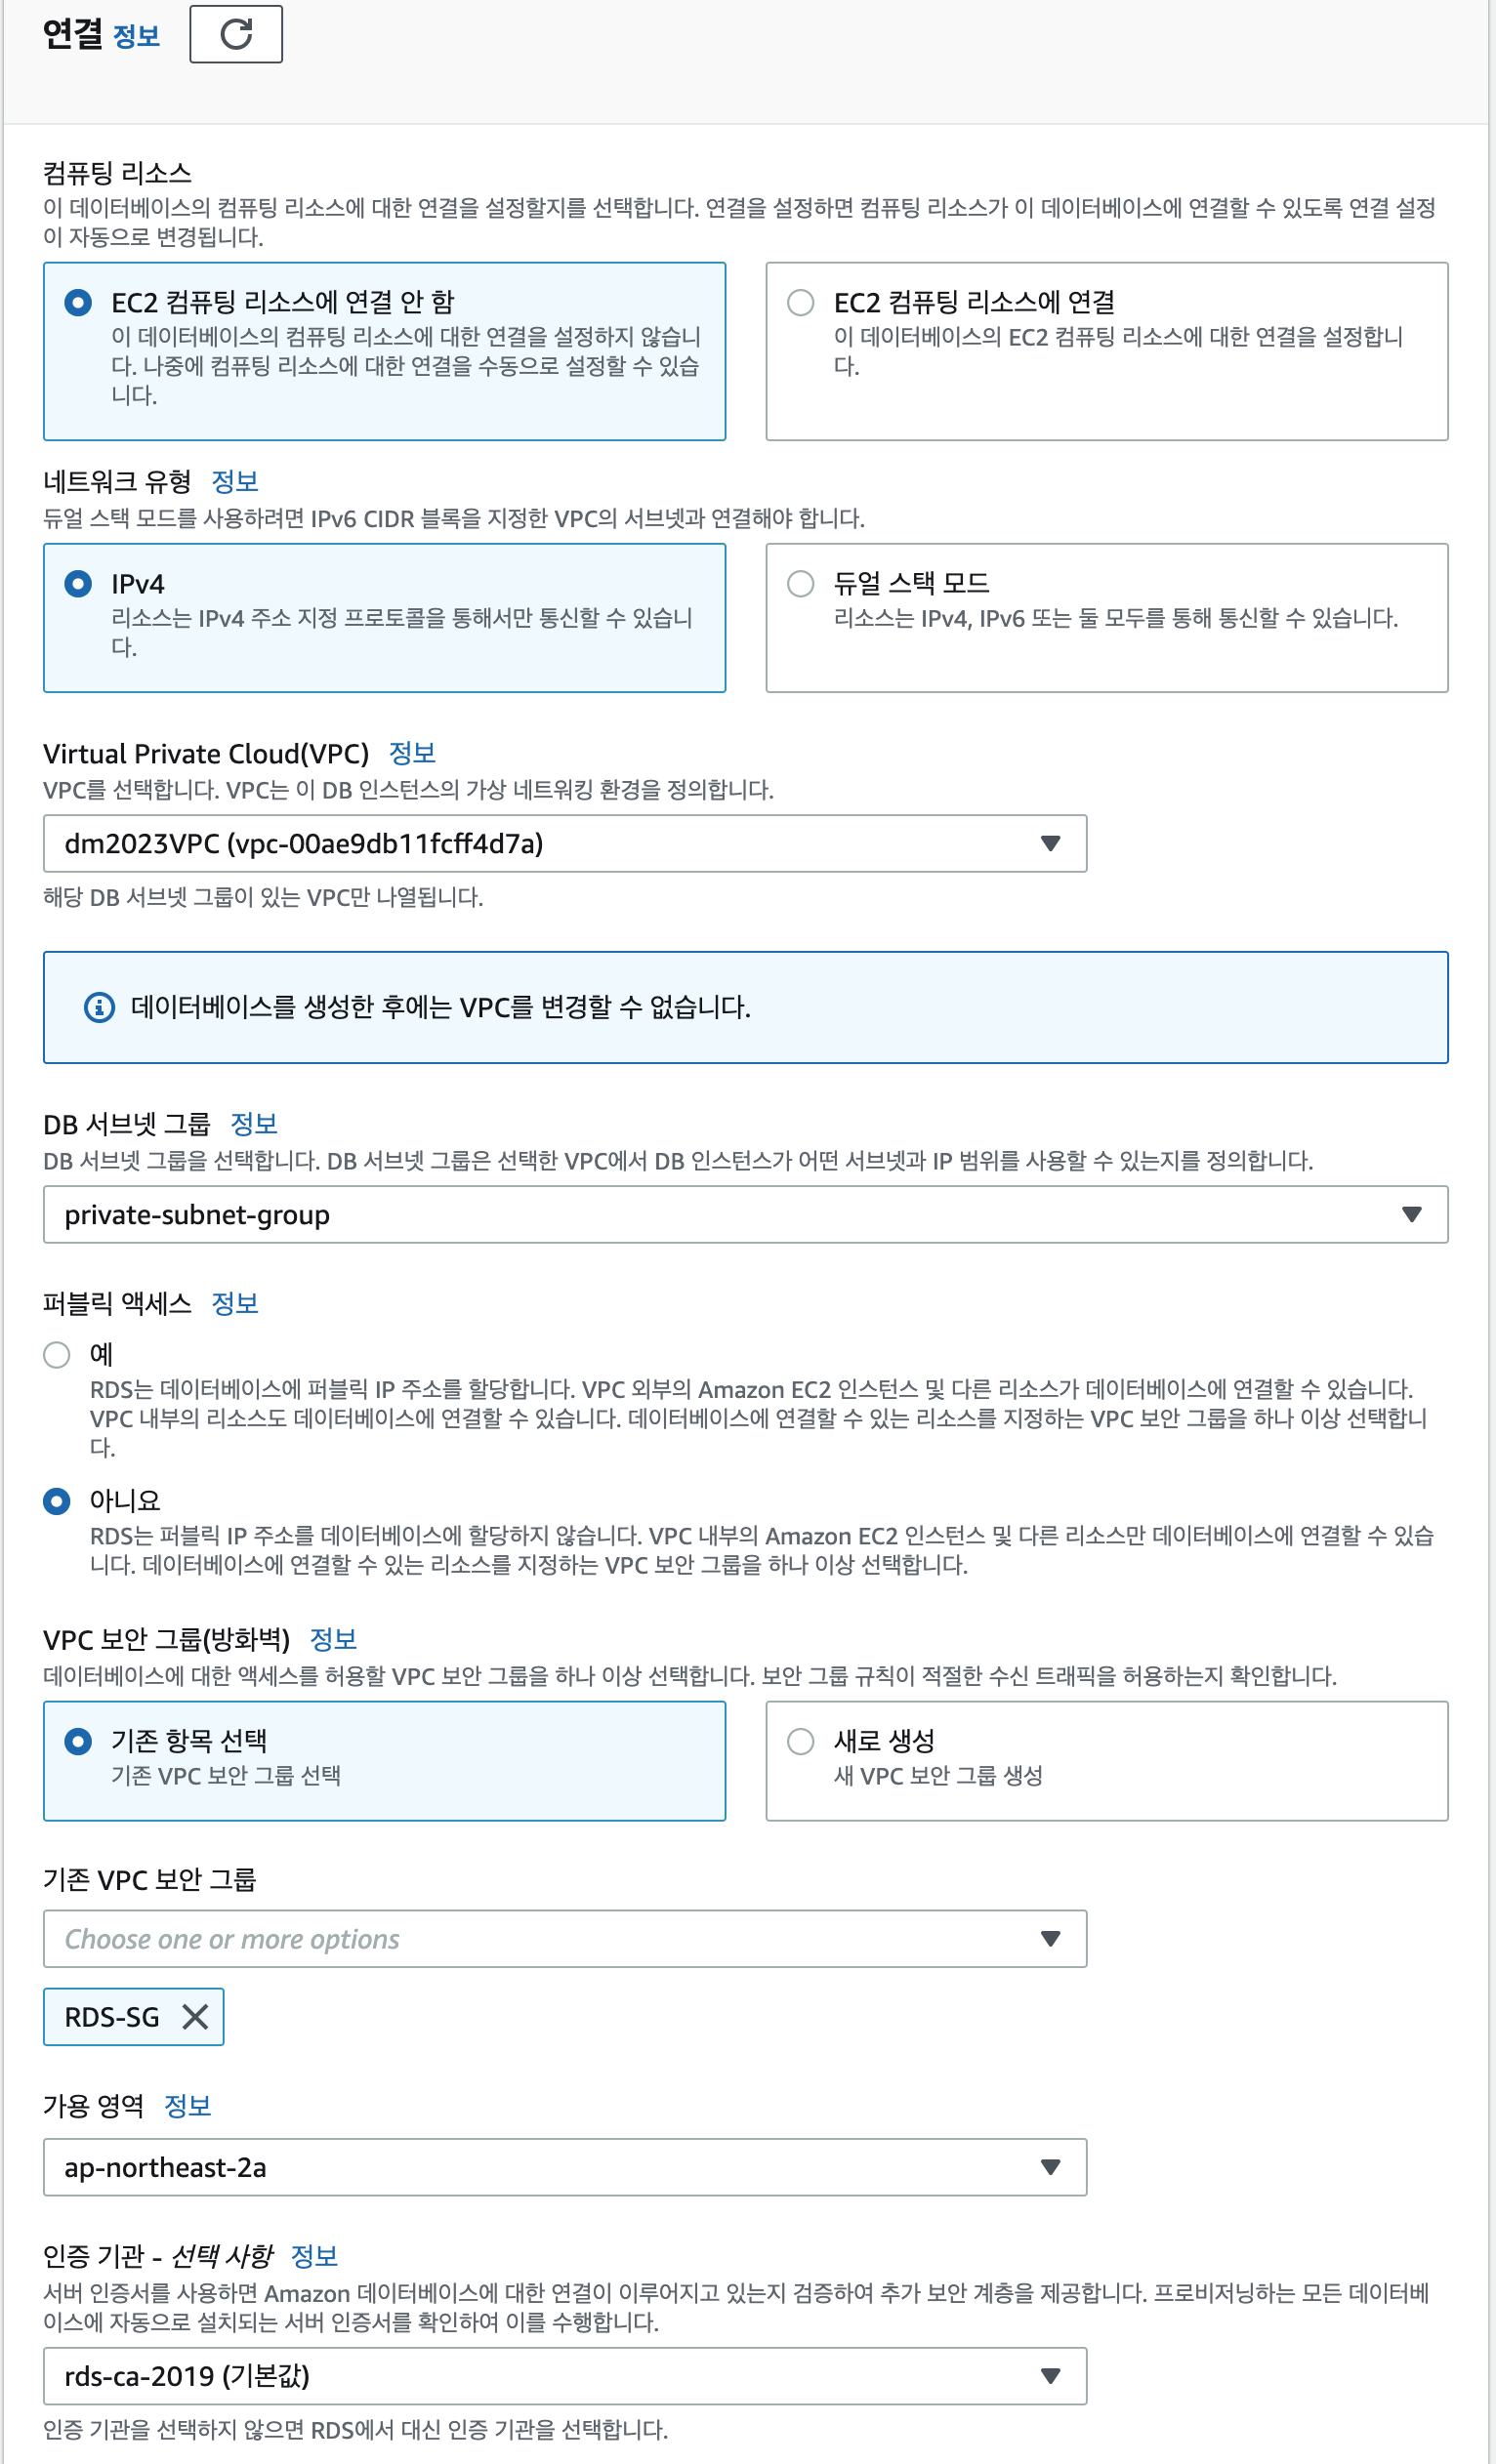Open the 정보 link next to 퍼블릭 액세스

[235, 1303]
